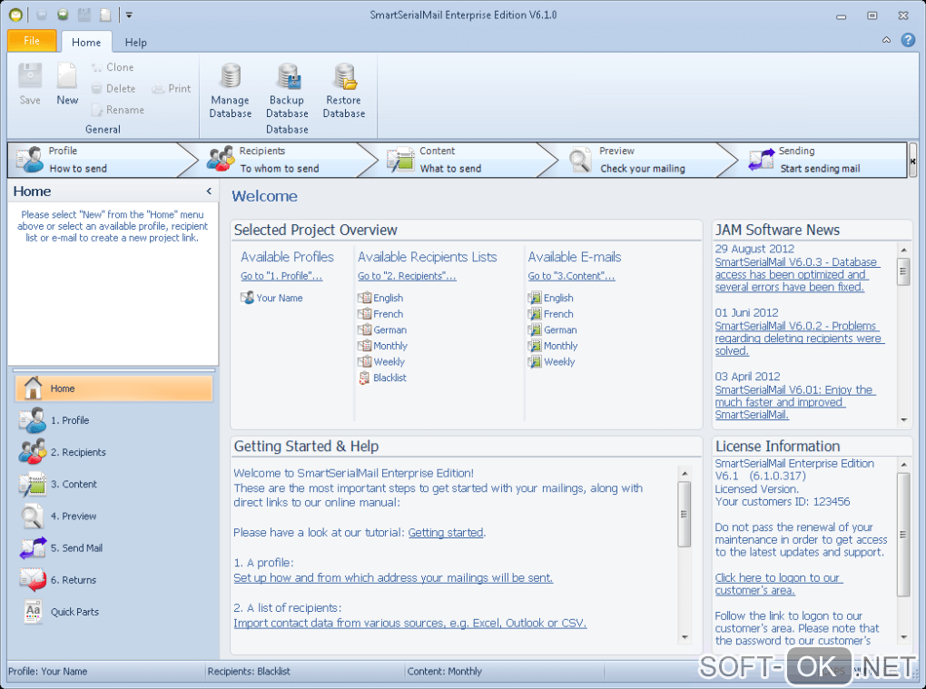Select Quick Parts in the left navigation

tap(113, 612)
